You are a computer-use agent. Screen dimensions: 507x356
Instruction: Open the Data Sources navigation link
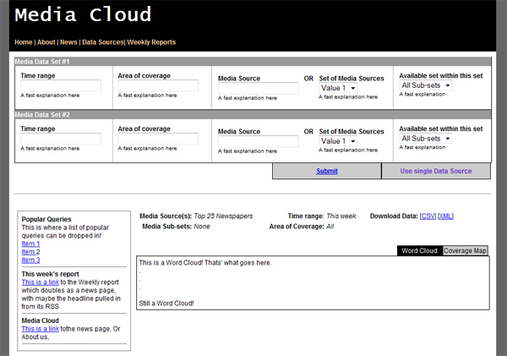tap(102, 42)
